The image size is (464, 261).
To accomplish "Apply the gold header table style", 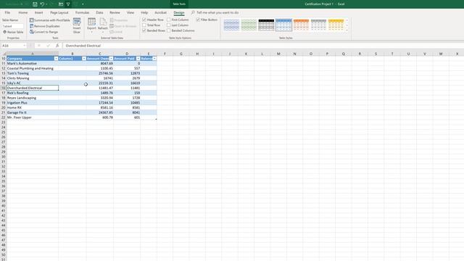I will [x=336, y=25].
